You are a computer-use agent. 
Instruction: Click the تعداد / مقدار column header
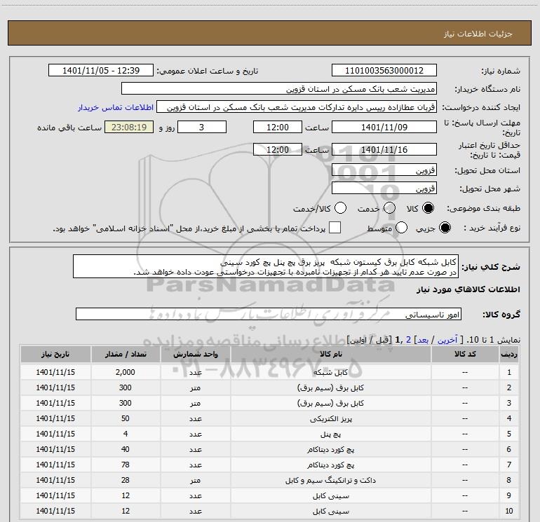coord(126,354)
